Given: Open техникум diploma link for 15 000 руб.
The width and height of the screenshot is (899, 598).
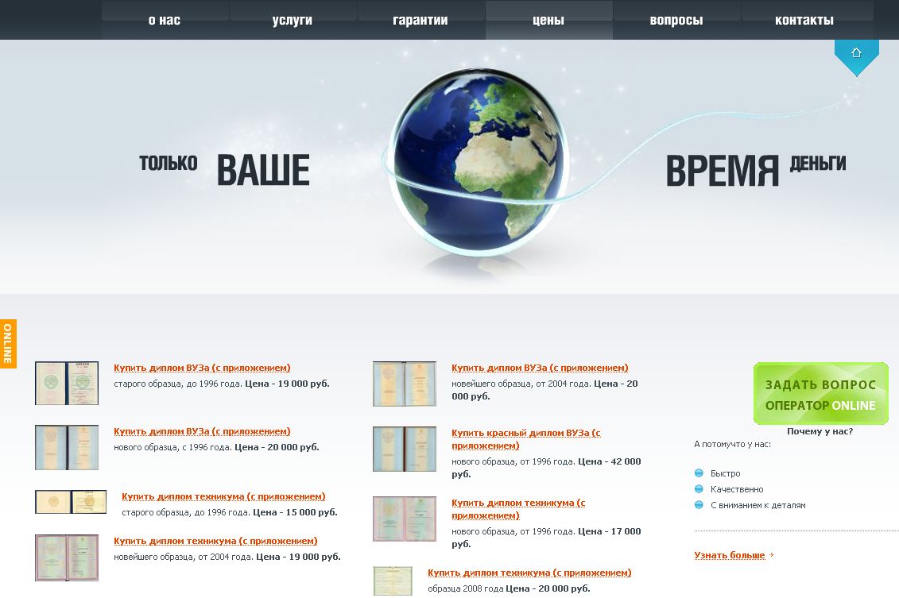Looking at the screenshot, I should click(223, 496).
